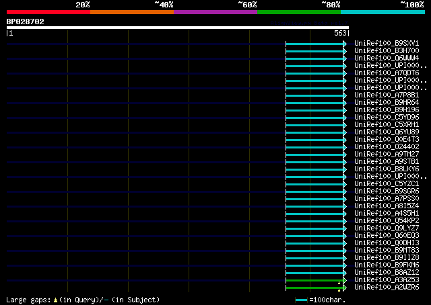Select the UniRef100_A3A253 label

(x=387, y=280)
